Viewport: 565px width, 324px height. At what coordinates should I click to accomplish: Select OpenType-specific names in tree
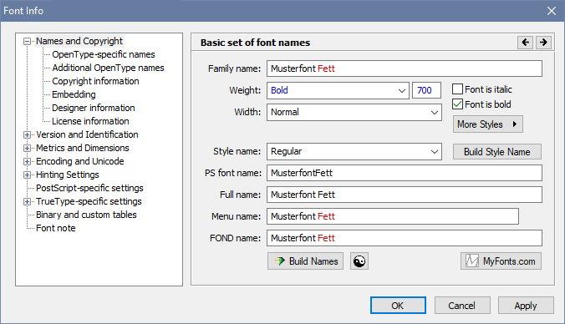pyautogui.click(x=104, y=54)
